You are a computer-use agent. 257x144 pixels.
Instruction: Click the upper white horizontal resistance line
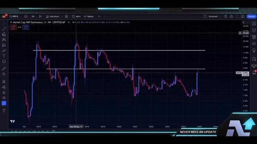click(119, 50)
